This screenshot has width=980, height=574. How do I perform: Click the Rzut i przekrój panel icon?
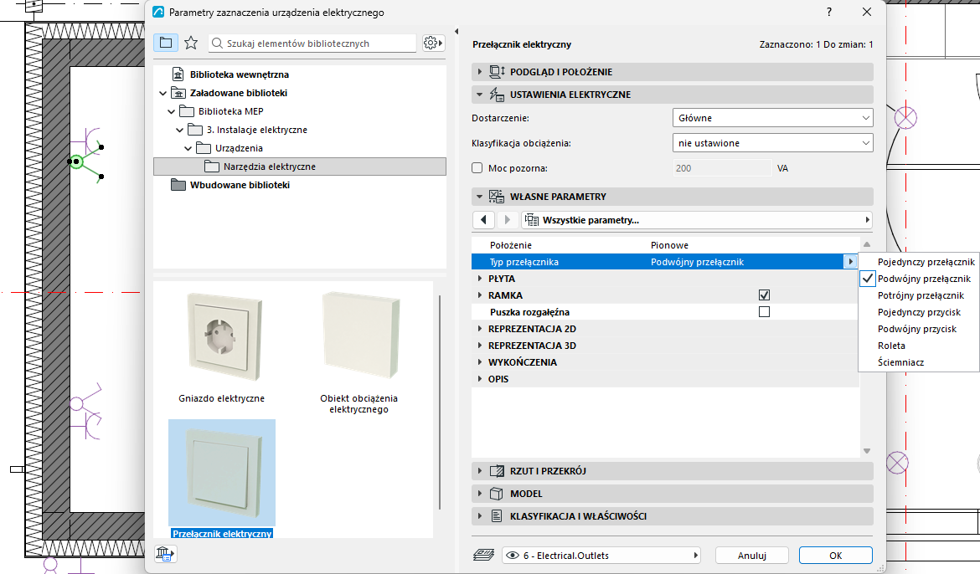[497, 471]
